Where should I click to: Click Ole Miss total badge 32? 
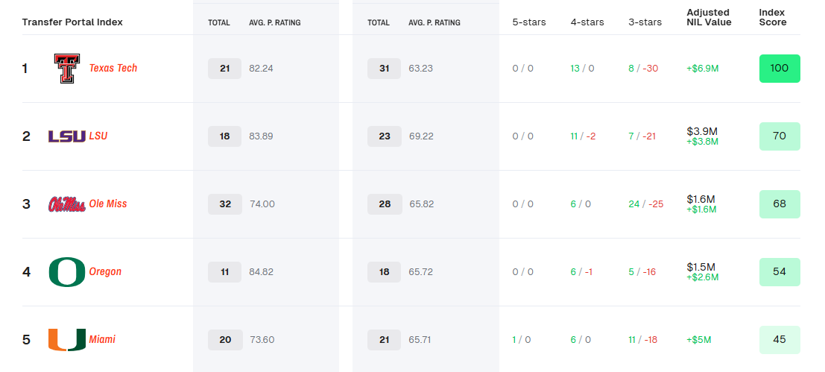pos(225,204)
